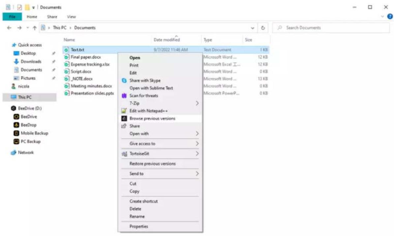Click the sync icon beside Presentation slides.pptx

click(x=66, y=93)
